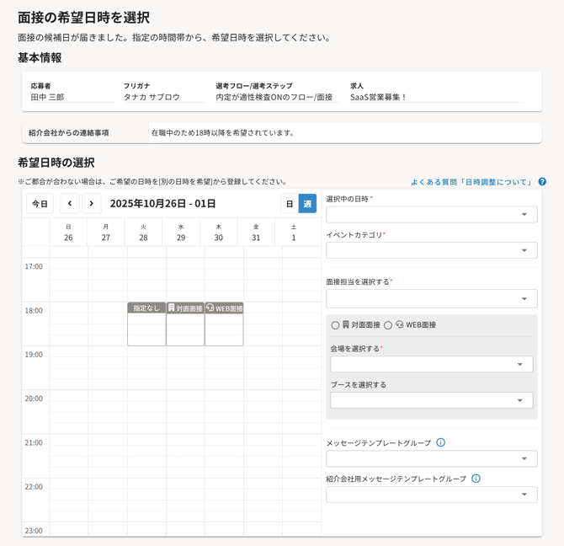Open the ブースを選択する dropdown
This screenshot has height=546, width=564.
[432, 400]
